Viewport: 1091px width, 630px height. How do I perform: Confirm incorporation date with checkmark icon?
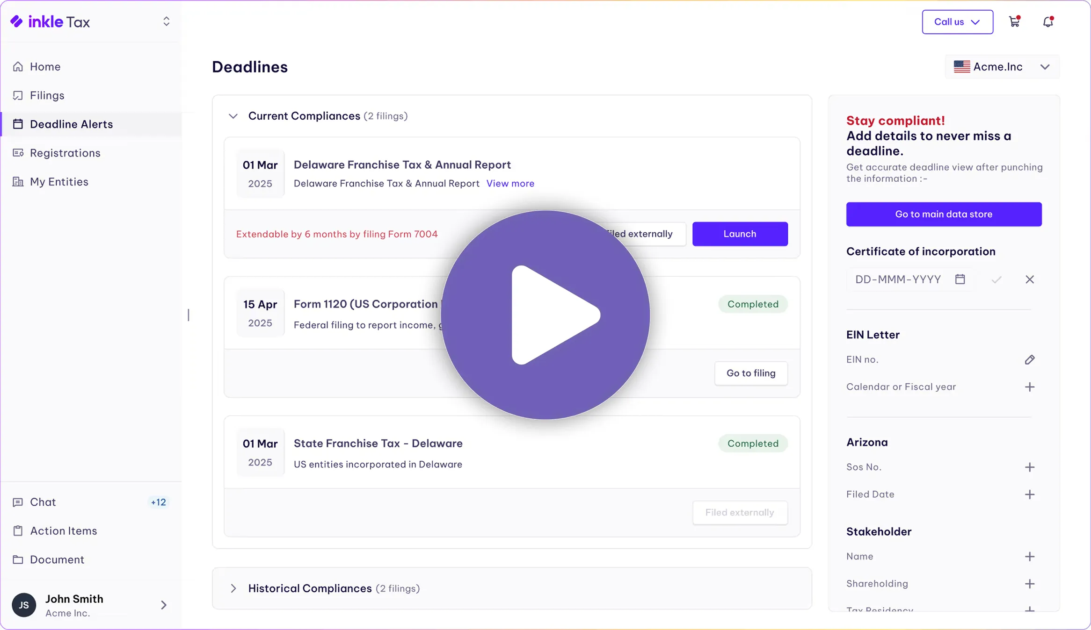996,279
